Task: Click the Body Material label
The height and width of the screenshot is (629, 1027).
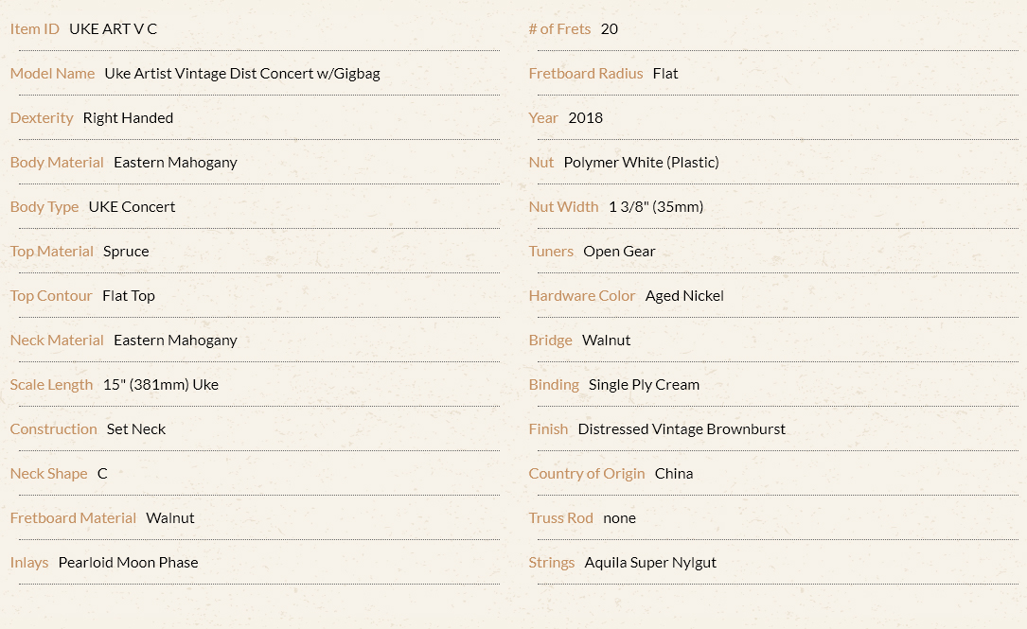Action: click(57, 163)
